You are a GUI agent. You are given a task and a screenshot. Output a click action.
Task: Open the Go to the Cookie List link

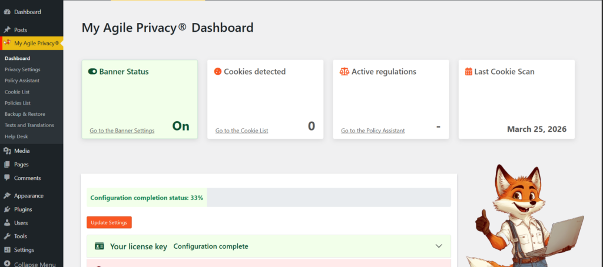(x=241, y=131)
